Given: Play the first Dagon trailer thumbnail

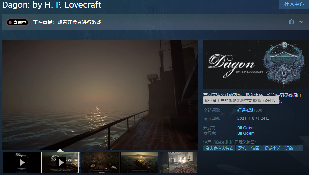Looking at the screenshot, I should coord(21,163).
